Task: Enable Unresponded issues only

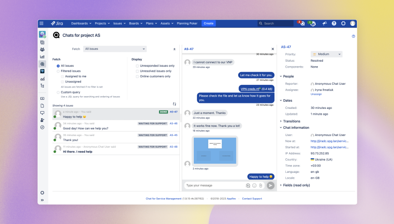Action: point(137,66)
